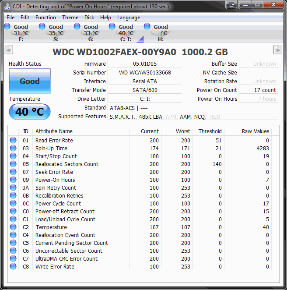
Task: Open the Theme menu
Action: (x=70, y=18)
